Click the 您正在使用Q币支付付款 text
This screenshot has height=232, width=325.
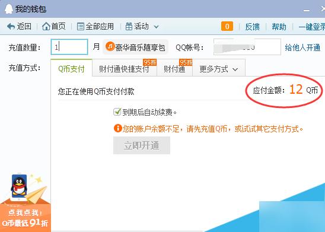pyautogui.click(x=96, y=91)
